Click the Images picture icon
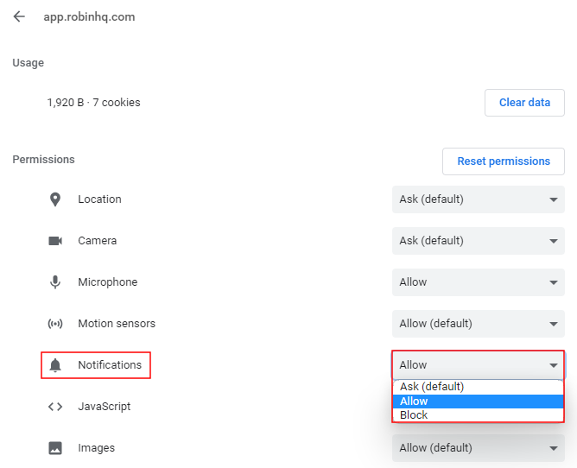 [55, 448]
